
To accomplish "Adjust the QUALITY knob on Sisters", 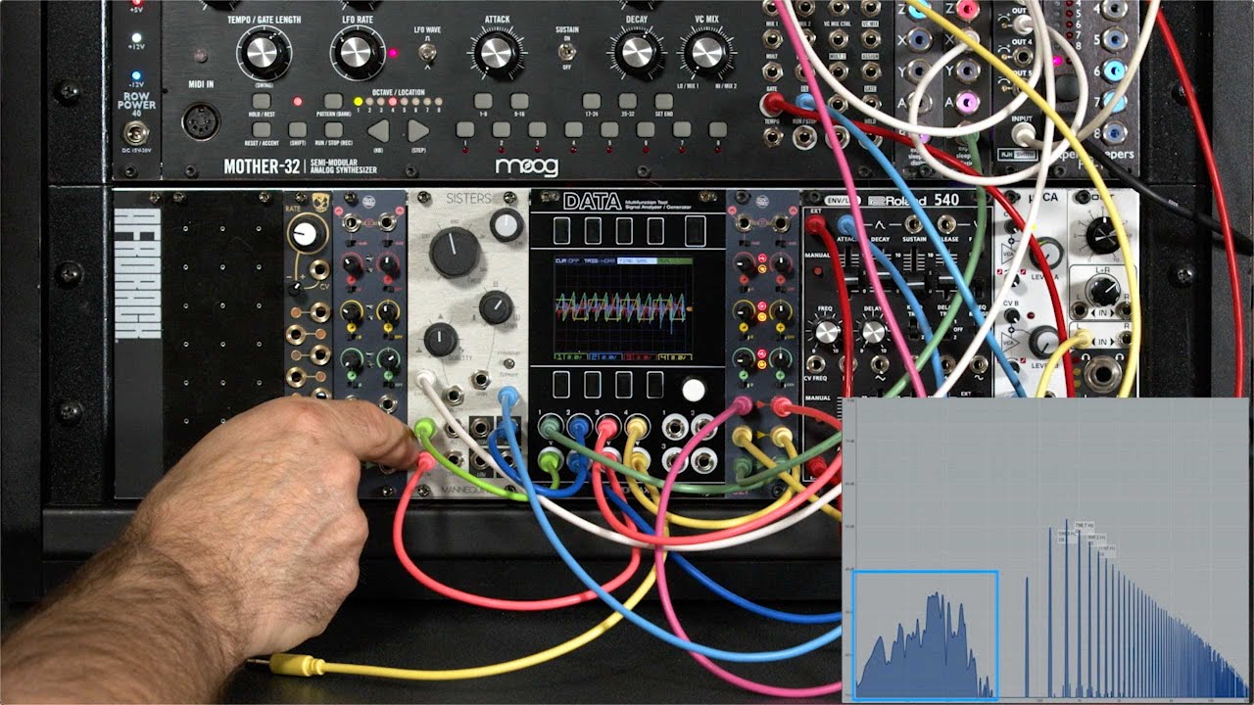I will (441, 340).
